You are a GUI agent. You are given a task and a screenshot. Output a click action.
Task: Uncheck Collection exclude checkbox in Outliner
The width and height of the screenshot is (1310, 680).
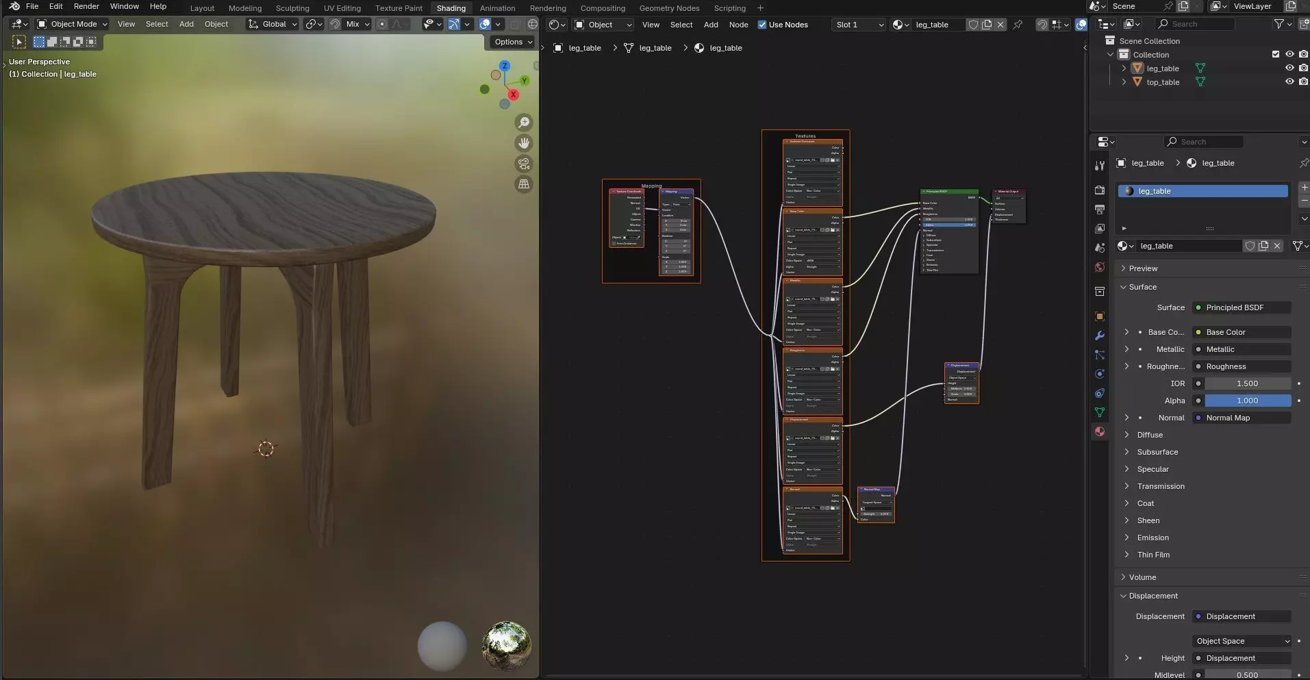[x=1276, y=54]
